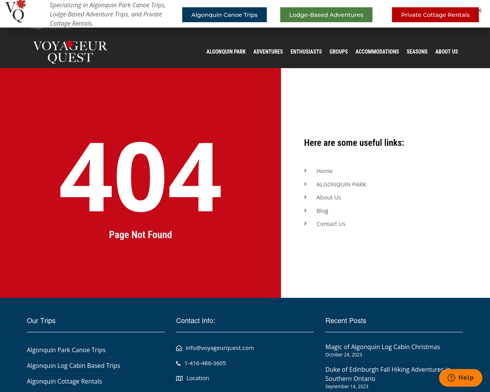This screenshot has height=392, width=490.
Task: Open Private Cottage Rentals red button
Action: (x=435, y=15)
